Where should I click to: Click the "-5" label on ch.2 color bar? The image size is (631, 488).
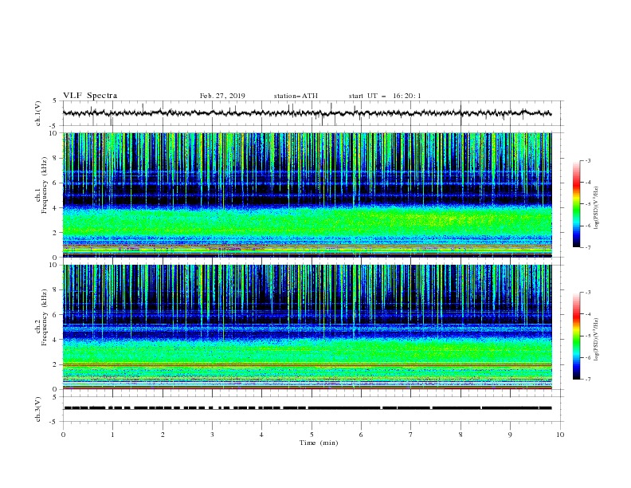click(588, 336)
